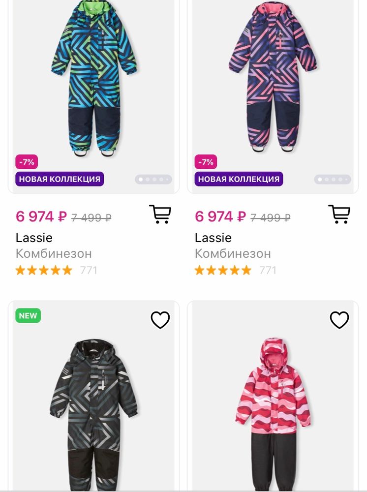Click the image carousel dots on left product
This screenshot has width=367, height=492.
tap(153, 180)
